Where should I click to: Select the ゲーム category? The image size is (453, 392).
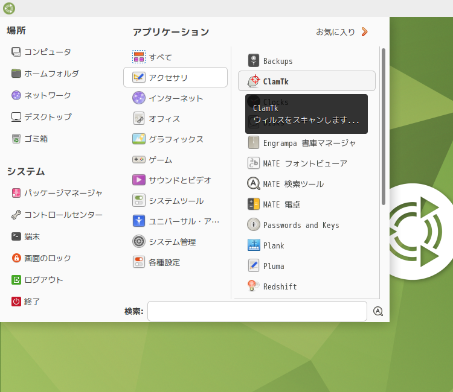tap(175, 159)
